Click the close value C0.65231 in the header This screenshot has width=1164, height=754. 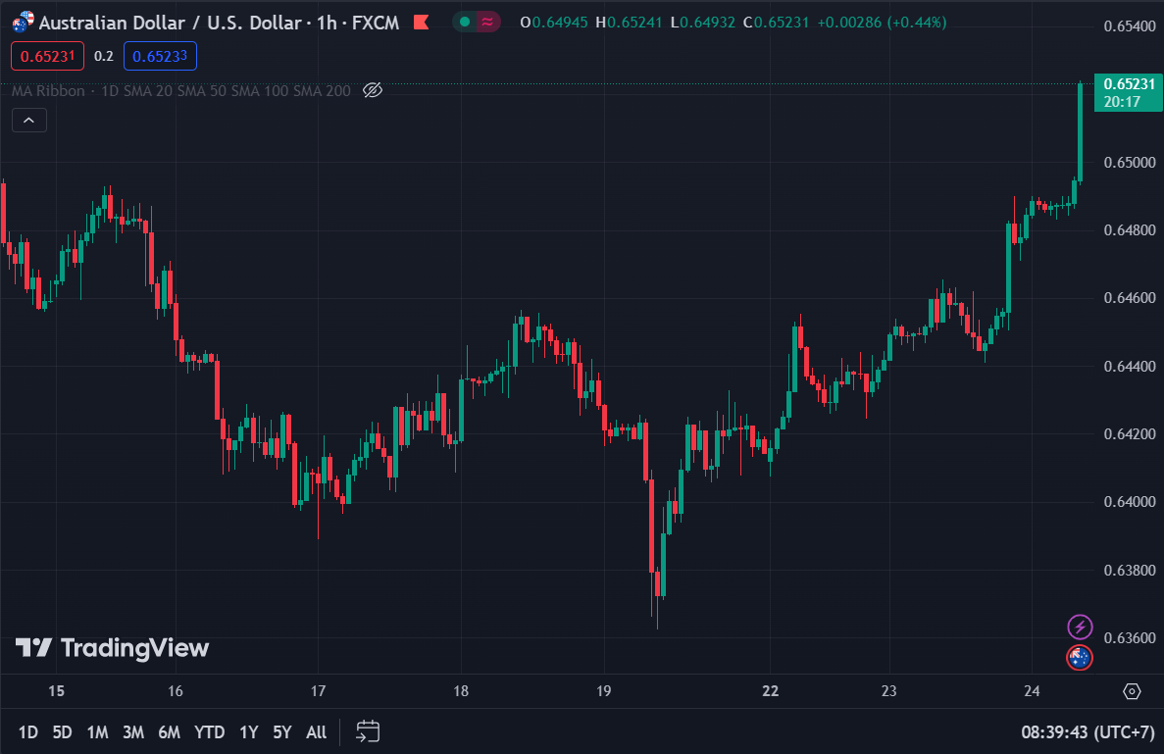[x=776, y=23]
